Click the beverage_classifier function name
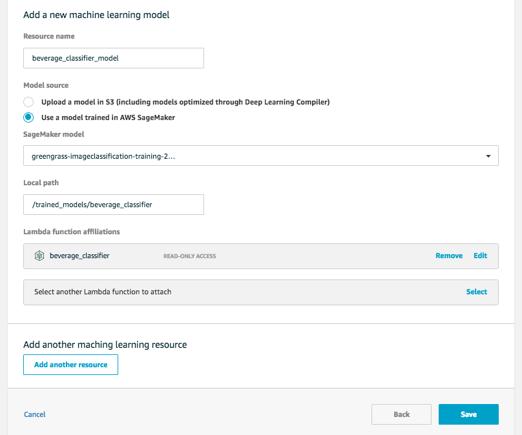 pyautogui.click(x=79, y=256)
